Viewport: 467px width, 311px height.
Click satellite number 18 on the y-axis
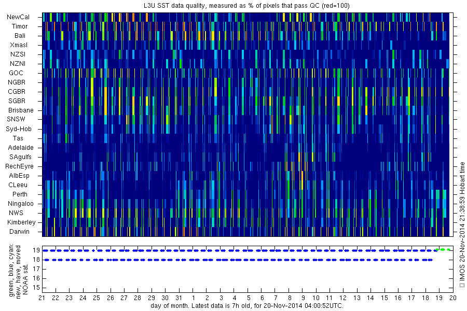pyautogui.click(x=36, y=260)
